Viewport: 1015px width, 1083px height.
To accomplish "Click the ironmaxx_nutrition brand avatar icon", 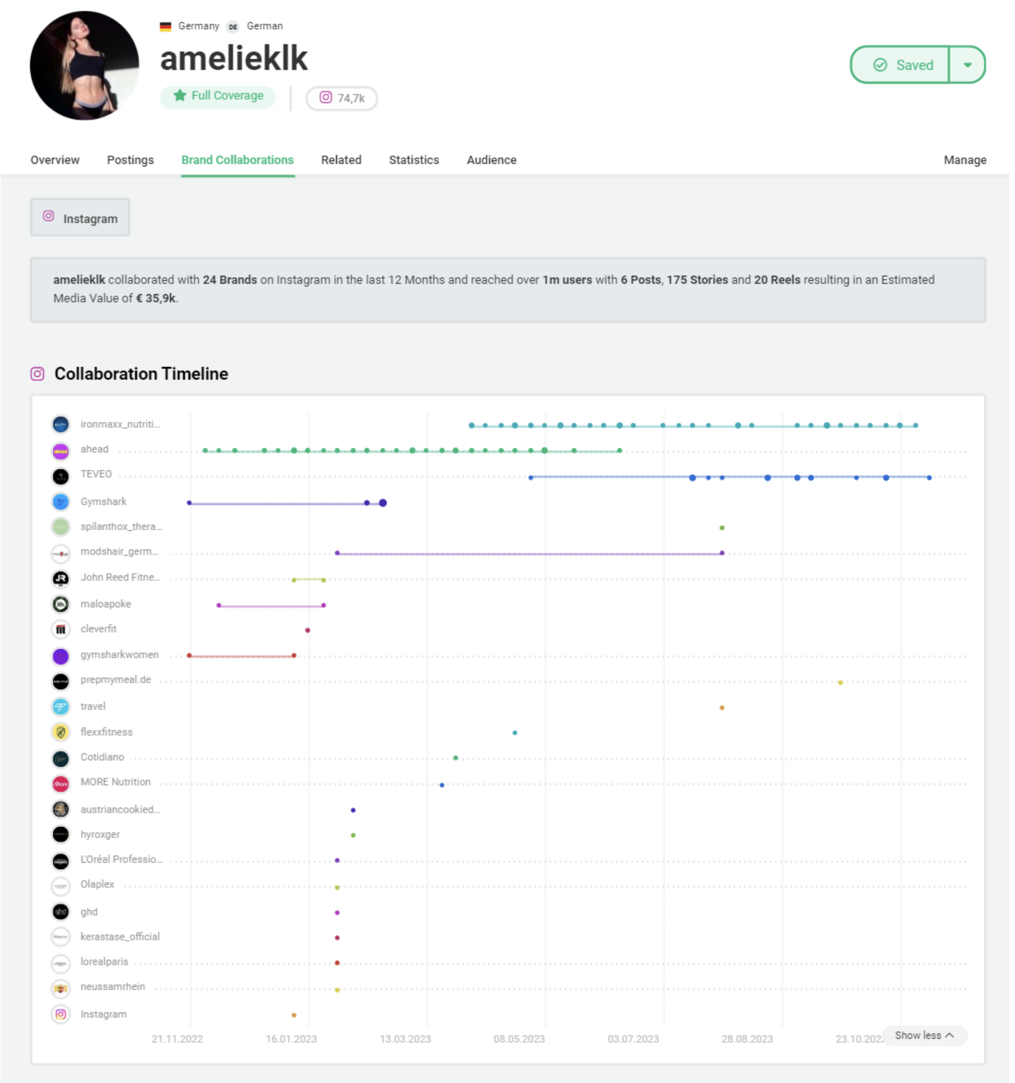I will tap(60, 425).
